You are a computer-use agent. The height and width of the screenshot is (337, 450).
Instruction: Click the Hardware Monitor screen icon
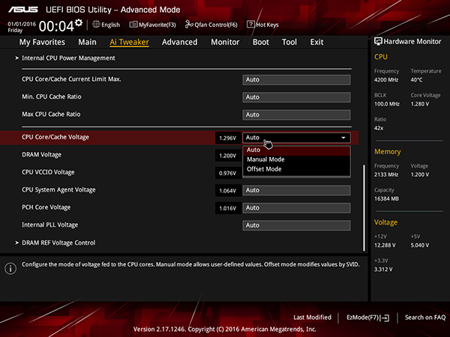[x=378, y=41]
